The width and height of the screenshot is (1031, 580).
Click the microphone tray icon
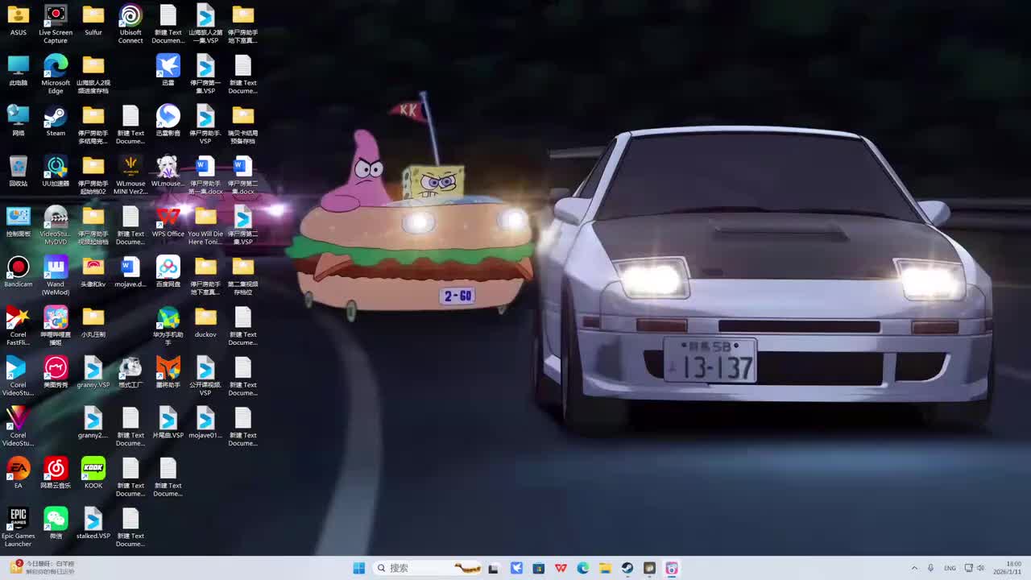tap(931, 568)
